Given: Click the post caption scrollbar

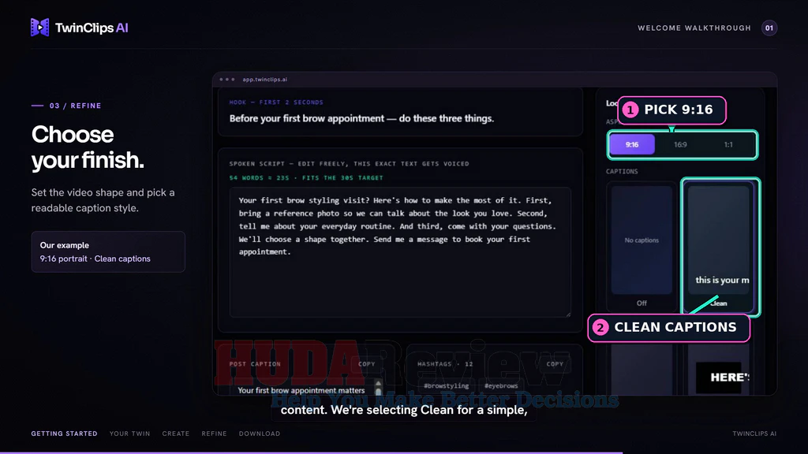Looking at the screenshot, I should click(378, 388).
